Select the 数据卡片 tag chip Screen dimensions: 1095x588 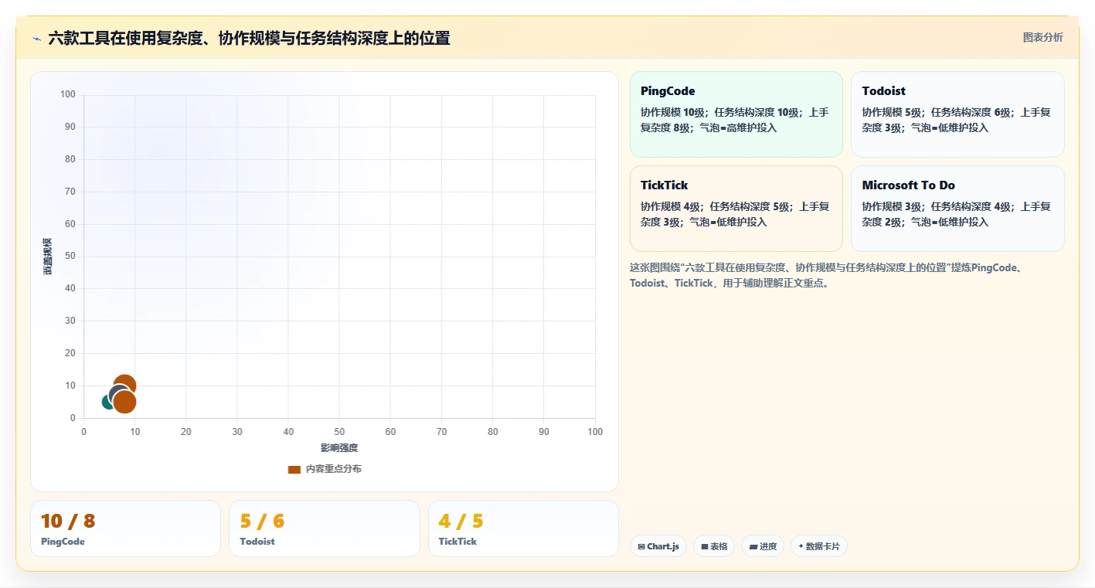point(819,546)
